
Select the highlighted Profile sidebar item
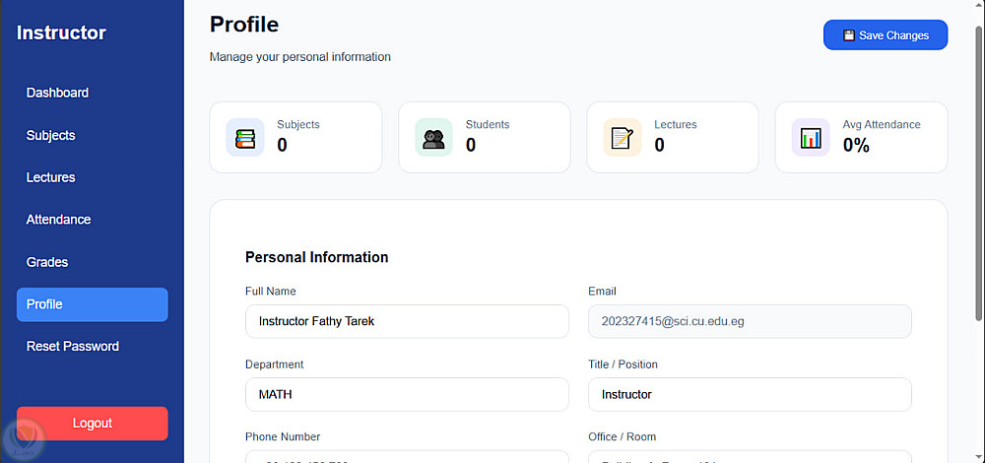coord(93,304)
